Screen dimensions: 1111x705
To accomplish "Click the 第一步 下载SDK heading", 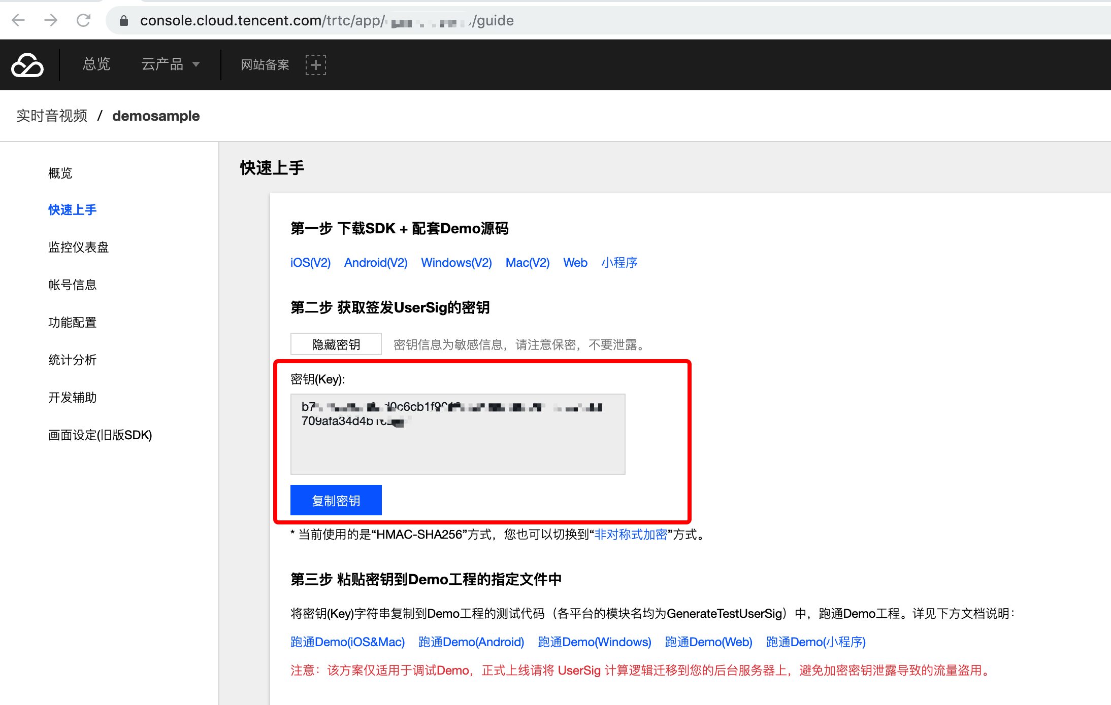I will pyautogui.click(x=399, y=229).
